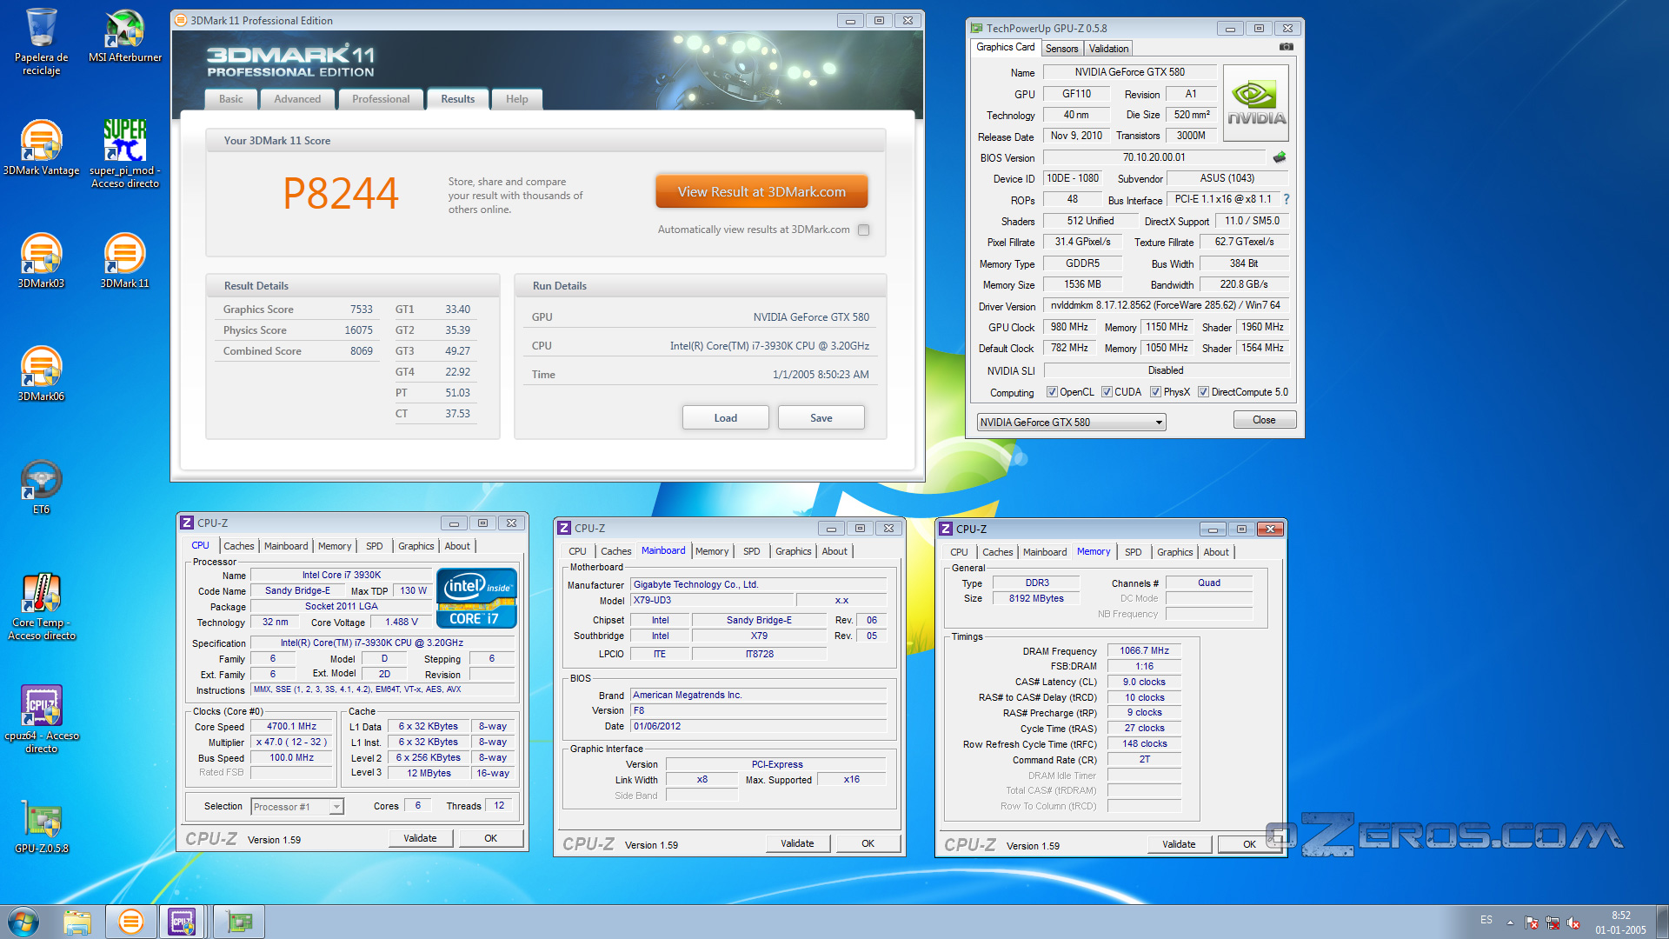
Task: Switch to Basic tab in 3DMark 11
Action: coord(231,99)
